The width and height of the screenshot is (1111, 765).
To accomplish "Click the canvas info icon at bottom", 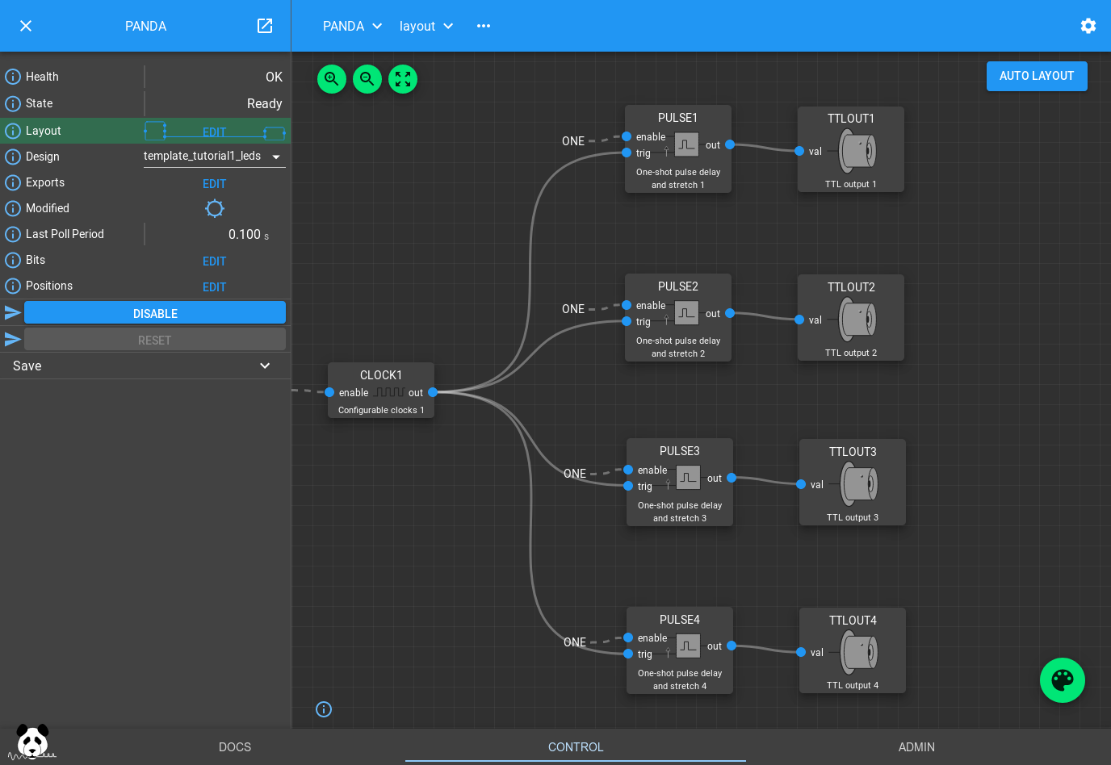I will click(324, 709).
